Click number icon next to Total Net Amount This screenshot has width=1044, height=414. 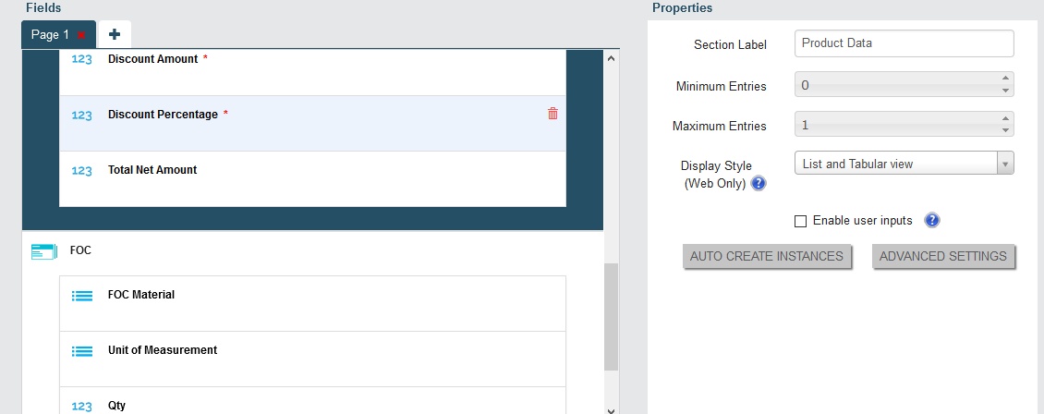(81, 170)
